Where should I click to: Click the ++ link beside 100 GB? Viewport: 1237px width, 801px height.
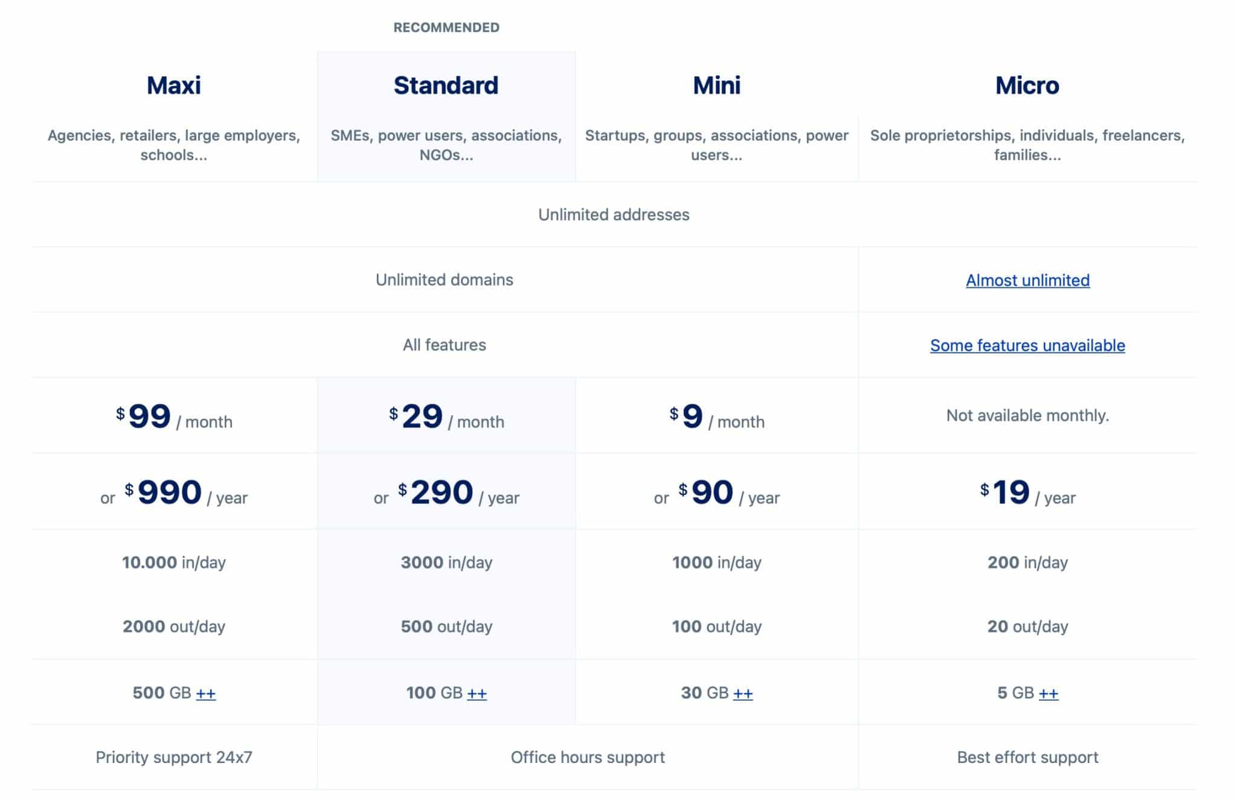477,693
